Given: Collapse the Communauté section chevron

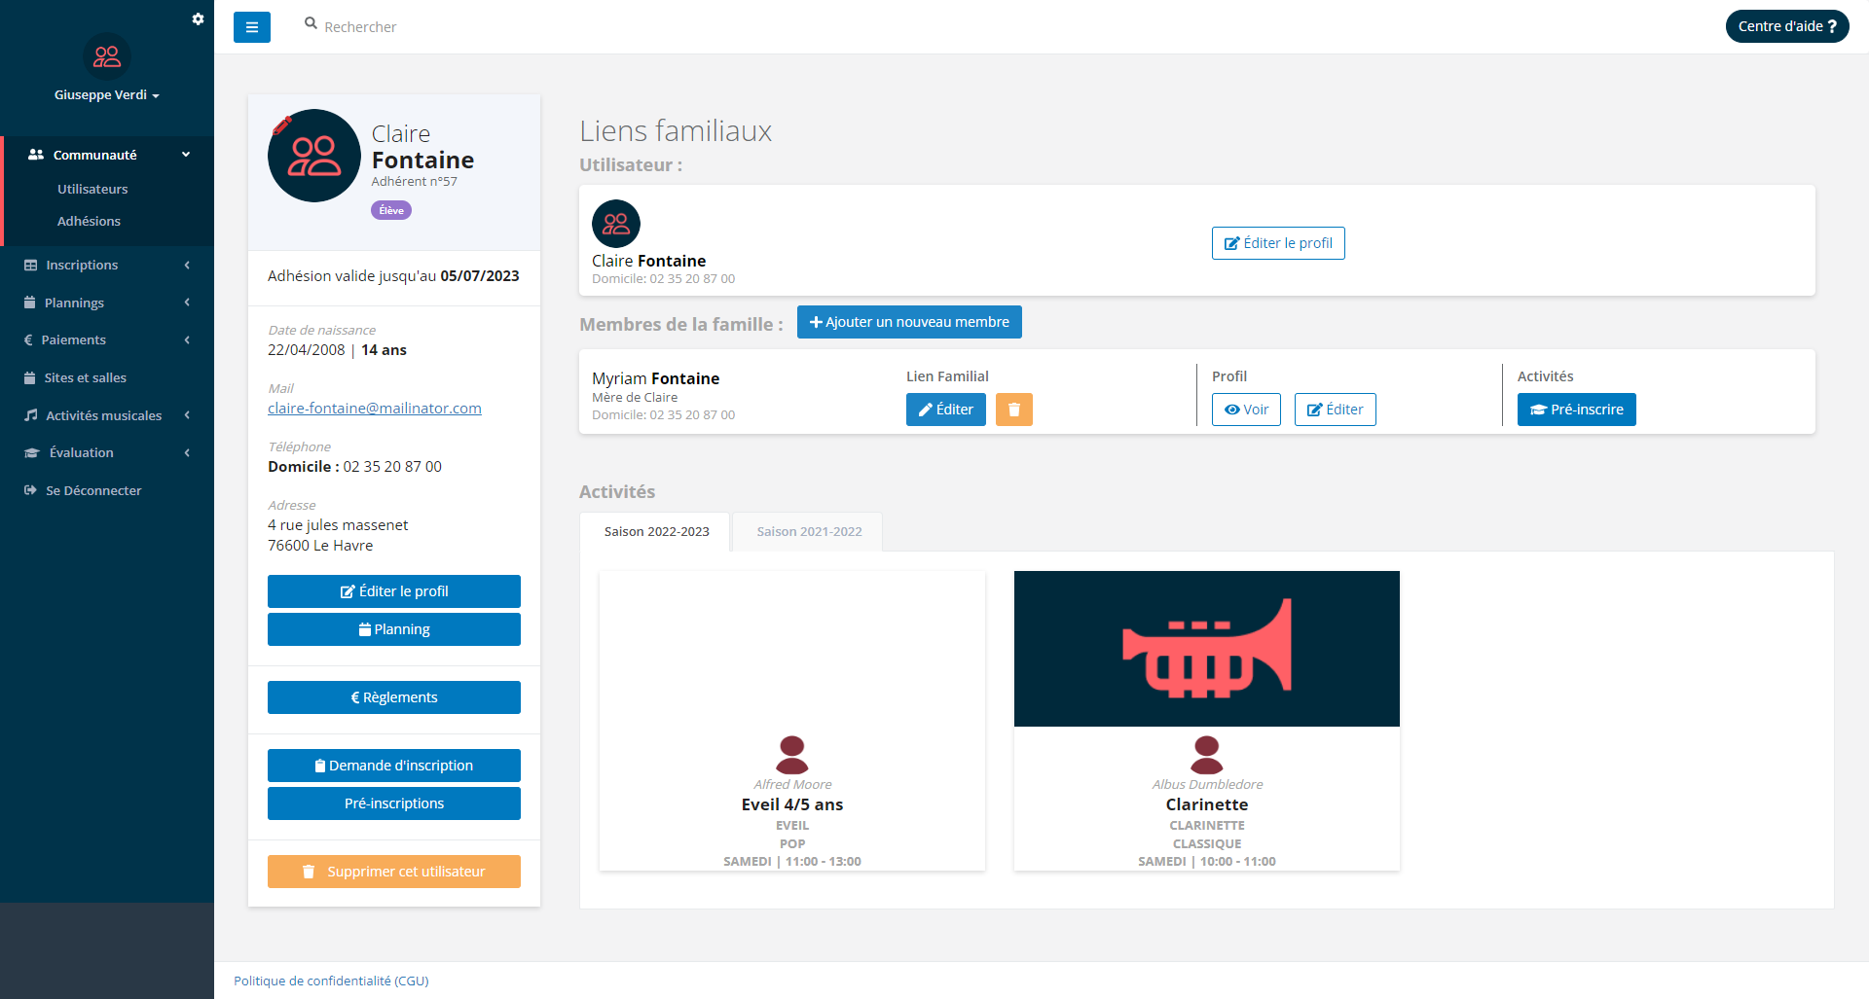Looking at the screenshot, I should coord(185,154).
